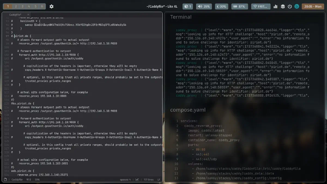Open the battery 87% indicator
Viewport: 327px width, 184px height.
[x=240, y=6]
